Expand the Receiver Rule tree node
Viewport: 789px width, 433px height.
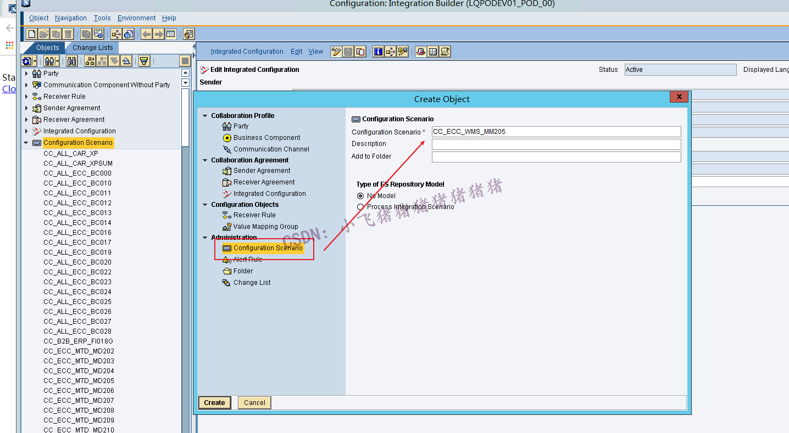26,96
